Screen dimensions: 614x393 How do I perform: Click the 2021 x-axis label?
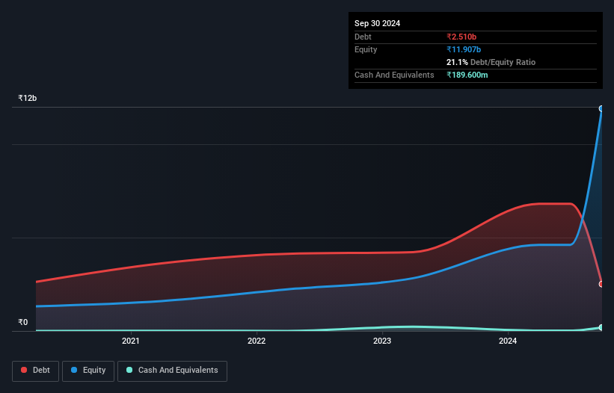click(130, 341)
